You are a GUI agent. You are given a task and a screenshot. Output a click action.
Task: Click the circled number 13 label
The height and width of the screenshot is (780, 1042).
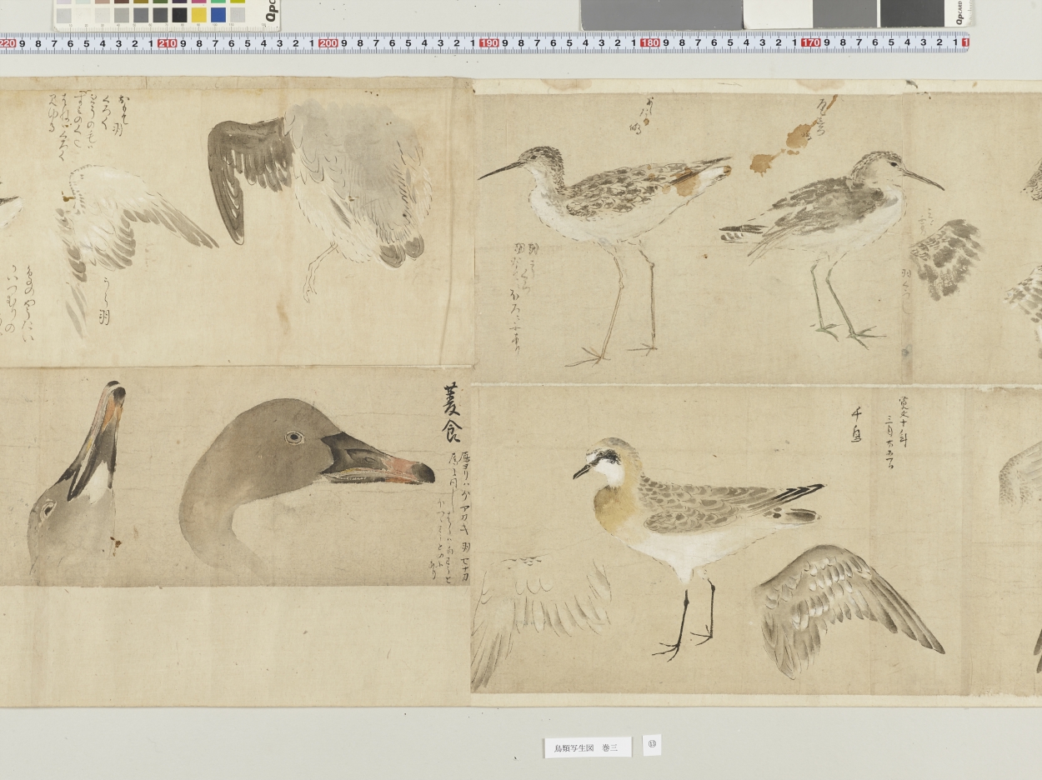[x=652, y=744]
